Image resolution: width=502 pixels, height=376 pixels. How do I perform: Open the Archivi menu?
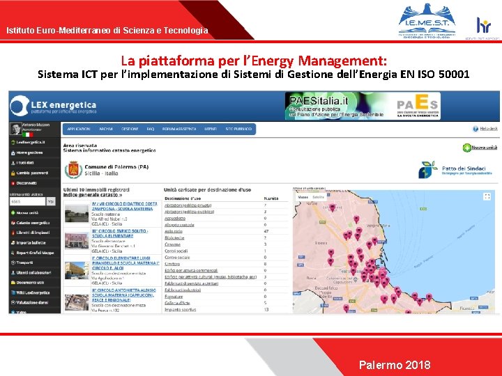[106, 130]
